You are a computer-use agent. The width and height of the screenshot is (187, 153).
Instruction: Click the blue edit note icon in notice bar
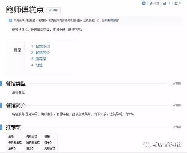pyautogui.click(x=10, y=20)
